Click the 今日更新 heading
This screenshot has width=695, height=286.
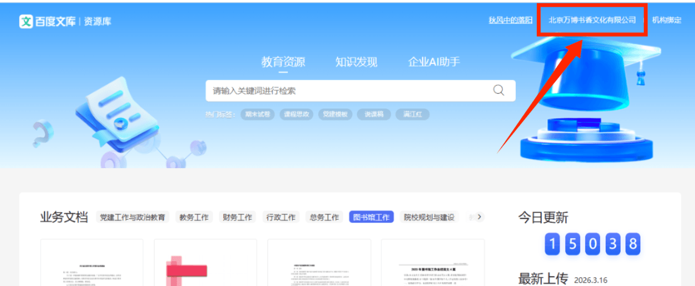[543, 217]
